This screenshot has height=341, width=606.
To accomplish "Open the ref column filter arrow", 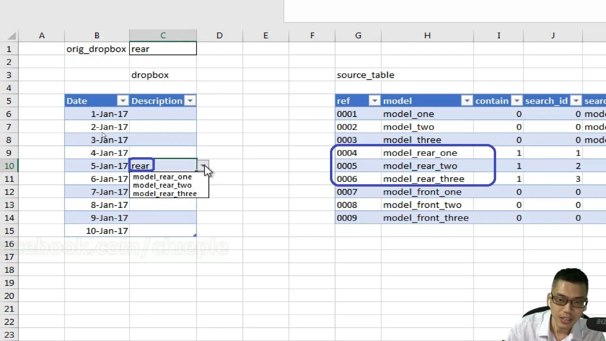I will click(374, 101).
